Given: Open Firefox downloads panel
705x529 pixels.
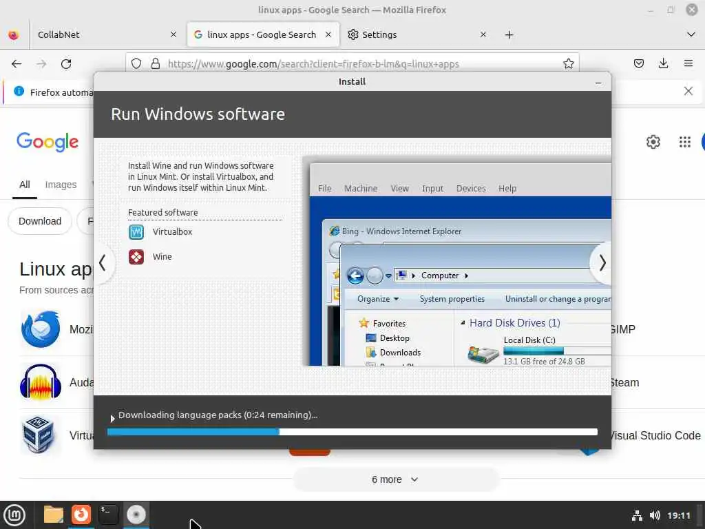Looking at the screenshot, I should coord(663,63).
